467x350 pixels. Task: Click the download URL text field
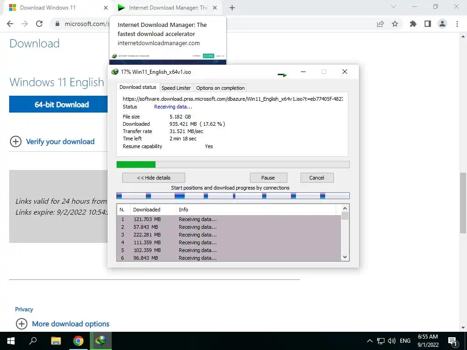pyautogui.click(x=233, y=99)
